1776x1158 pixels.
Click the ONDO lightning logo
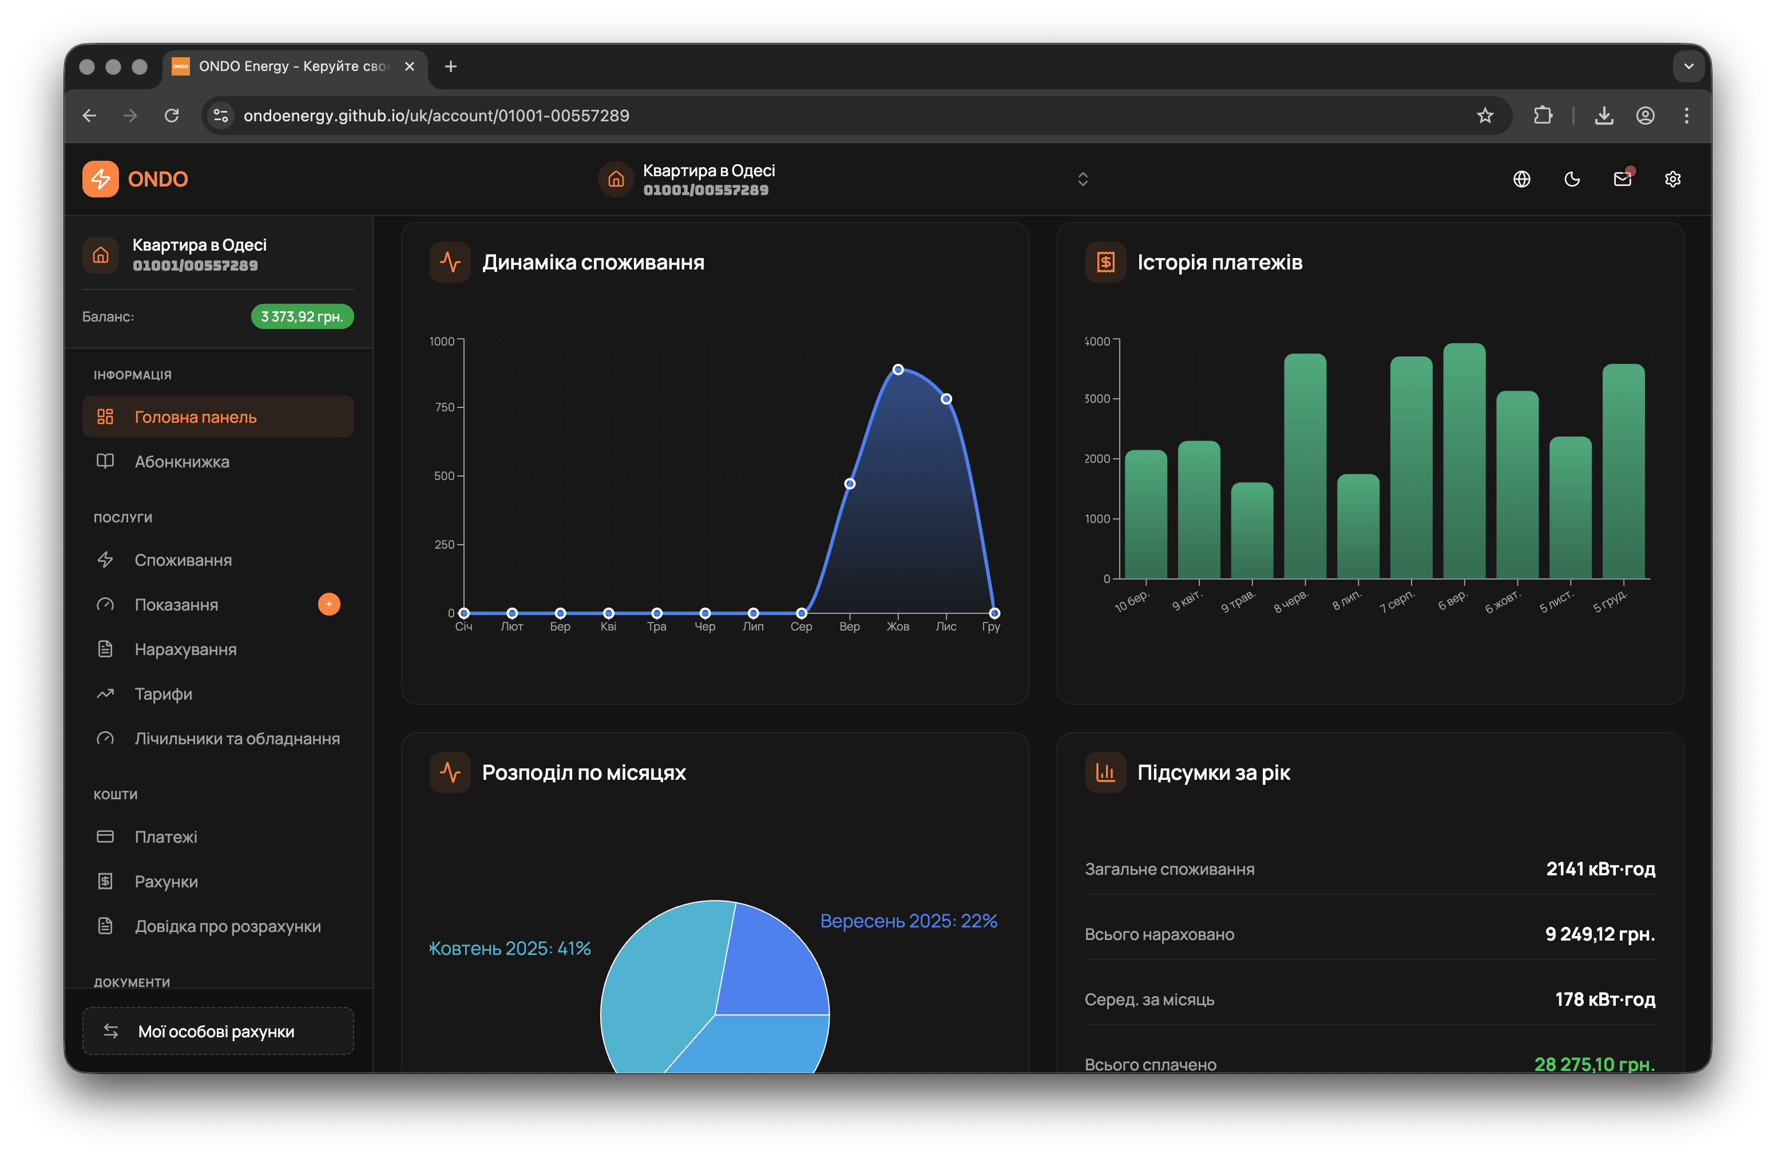point(101,179)
